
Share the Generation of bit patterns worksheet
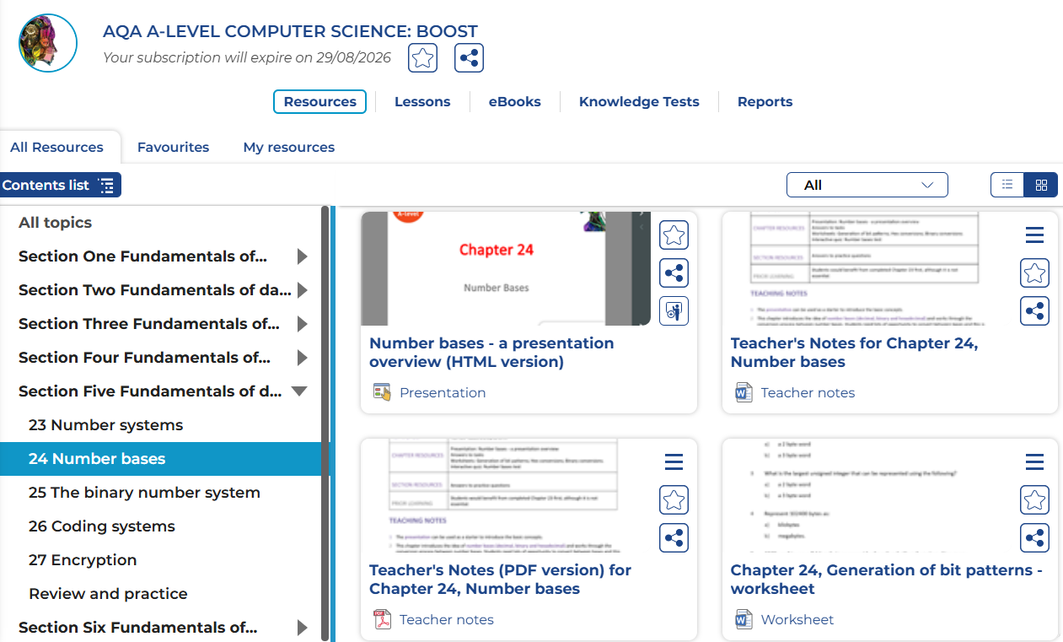point(1034,538)
